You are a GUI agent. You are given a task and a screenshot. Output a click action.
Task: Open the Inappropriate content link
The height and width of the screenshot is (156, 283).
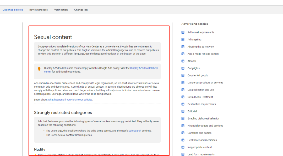click(199, 147)
